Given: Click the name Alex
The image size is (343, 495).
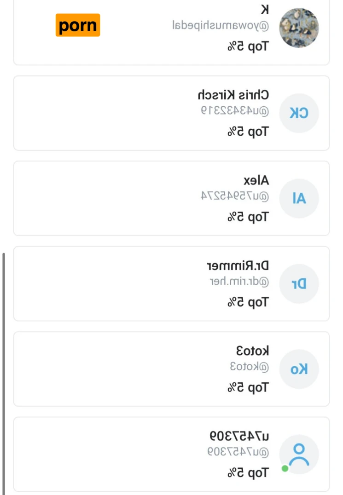Looking at the screenshot, I should 256,180.
